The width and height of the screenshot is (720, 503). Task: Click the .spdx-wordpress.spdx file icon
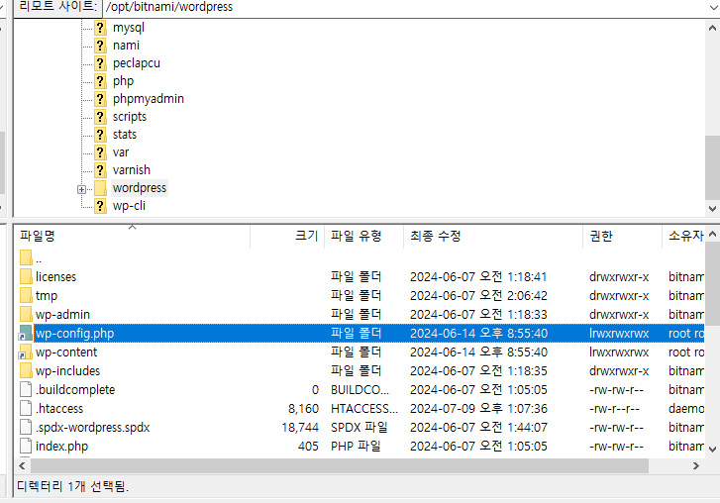26,428
